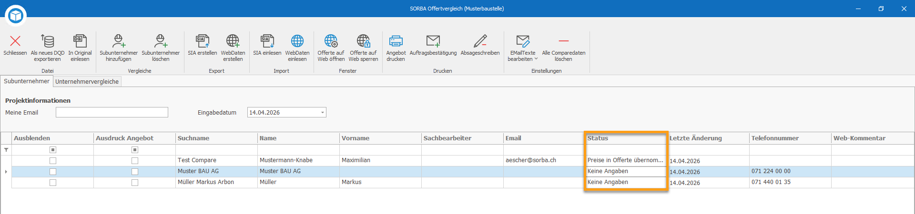Click Keine Angaben status in Muster BAU row

click(626, 171)
